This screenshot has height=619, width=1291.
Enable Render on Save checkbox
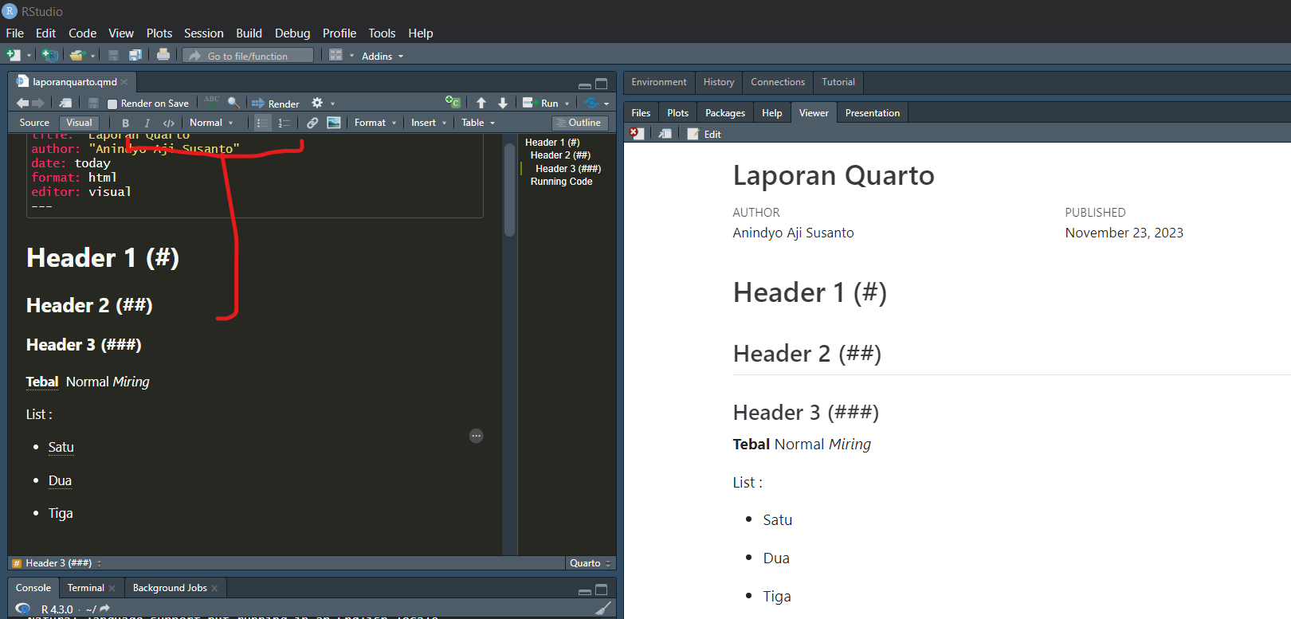click(x=112, y=104)
